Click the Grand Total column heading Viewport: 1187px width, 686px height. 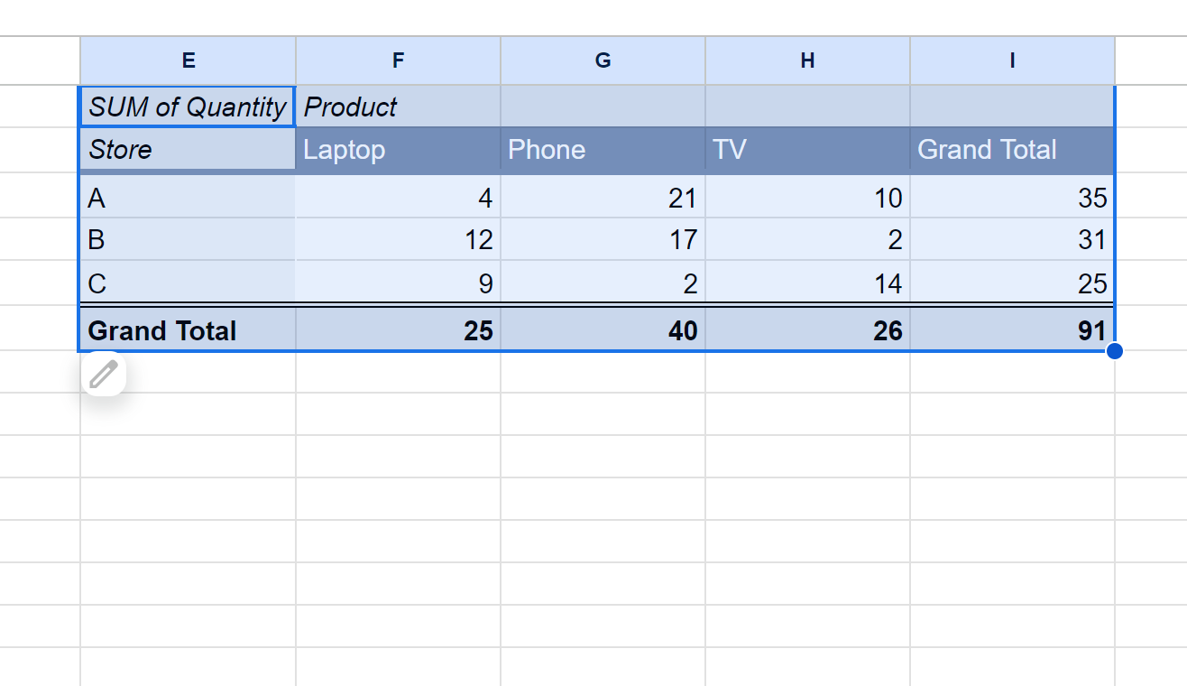[1012, 149]
